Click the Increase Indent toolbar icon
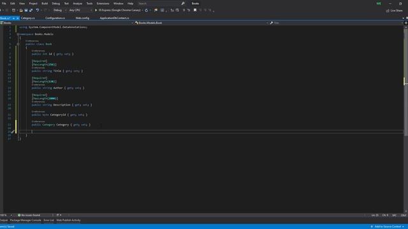The image size is (408, 229). click(x=189, y=10)
